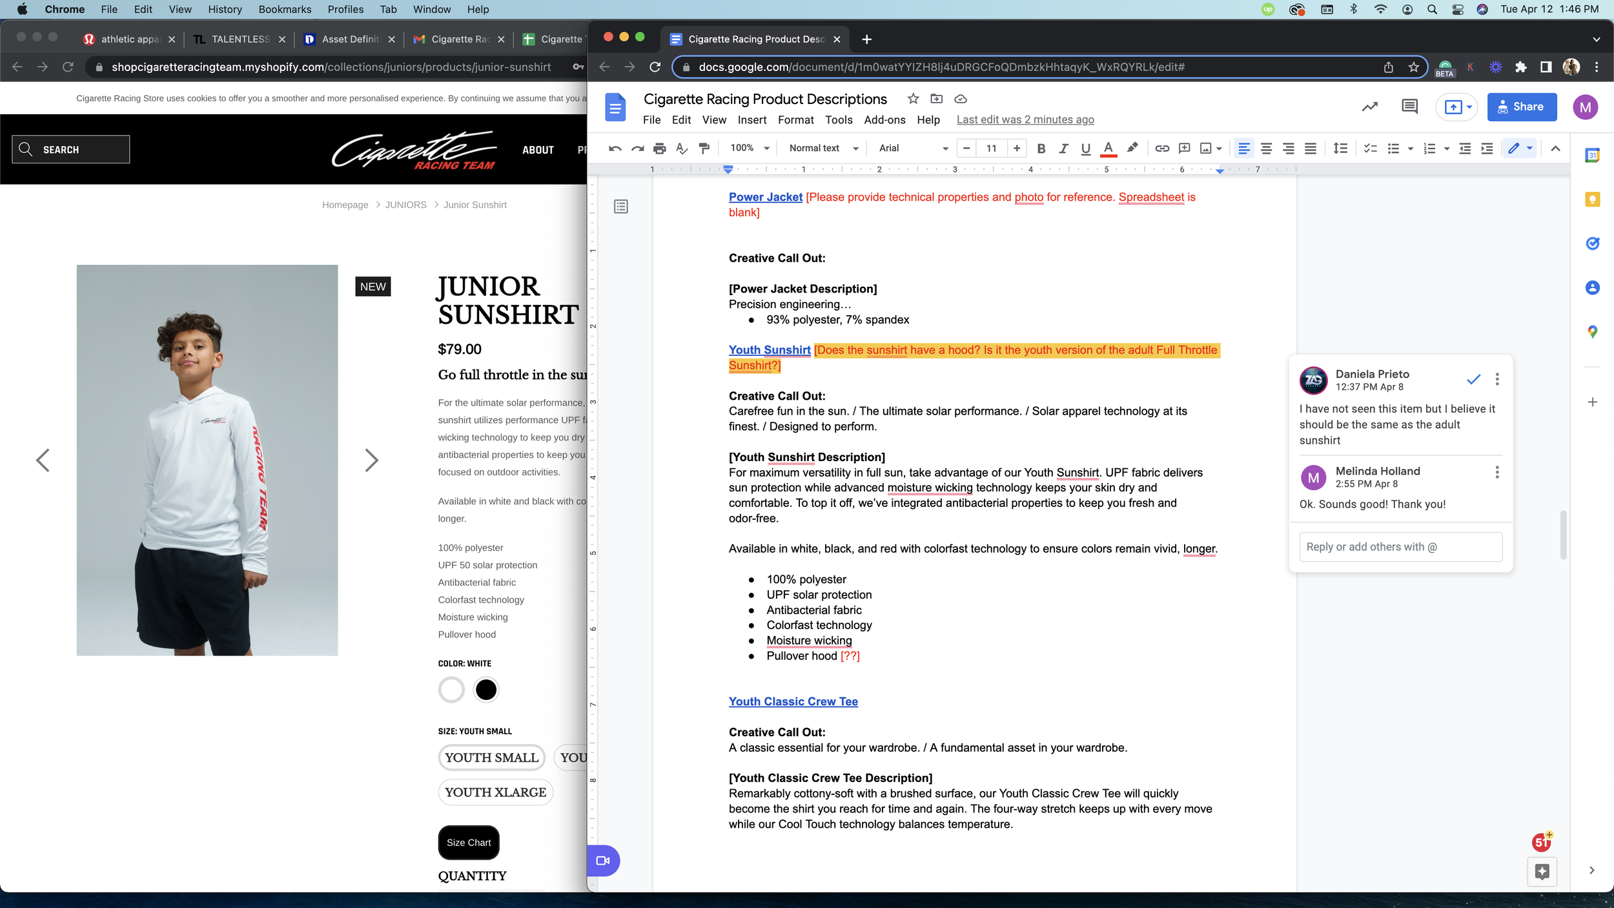Insert a bulleted list
The width and height of the screenshot is (1614, 908).
pyautogui.click(x=1393, y=149)
